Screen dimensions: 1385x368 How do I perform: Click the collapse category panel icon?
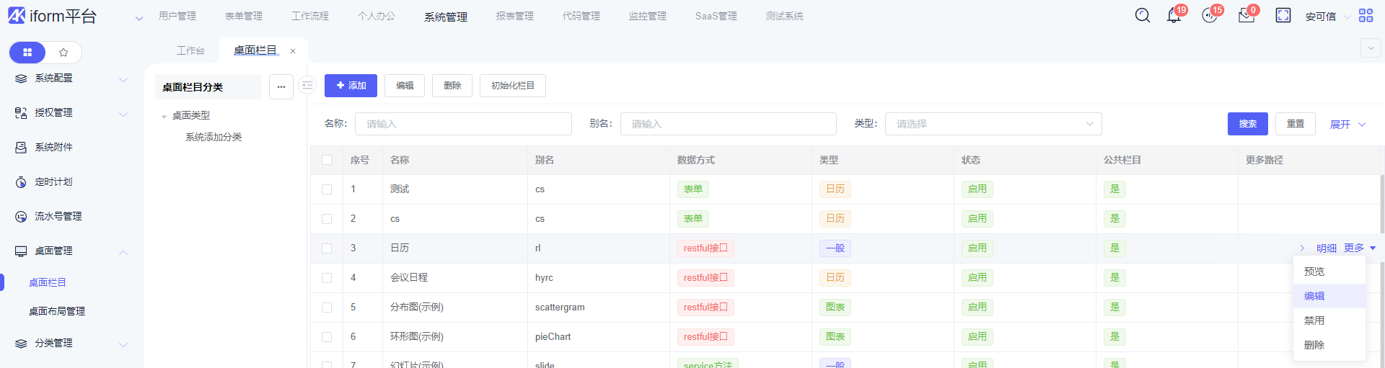click(x=307, y=86)
